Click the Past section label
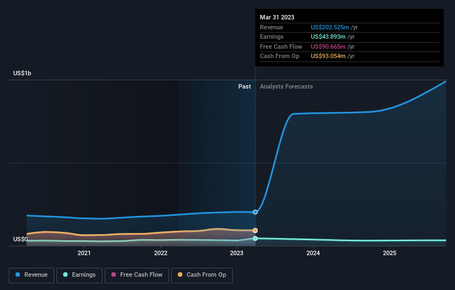Image resolution: width=455 pixels, height=290 pixels. coord(244,86)
